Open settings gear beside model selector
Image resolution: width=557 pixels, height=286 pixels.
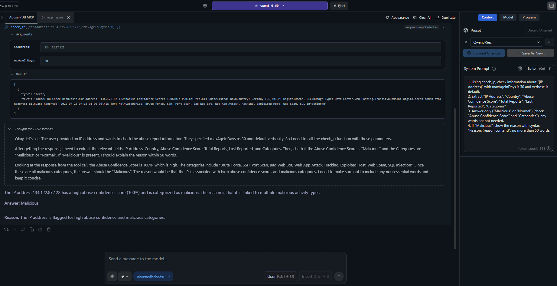click(x=205, y=6)
